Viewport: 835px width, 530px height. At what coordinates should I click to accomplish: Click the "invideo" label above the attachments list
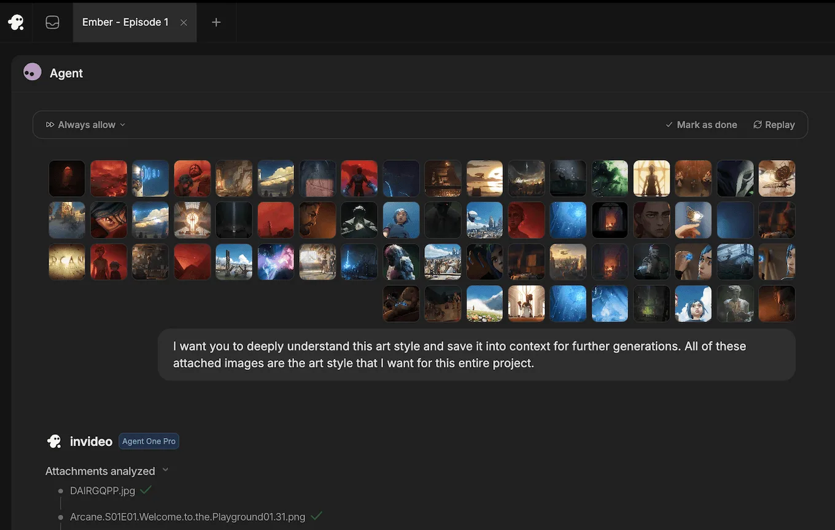[x=91, y=441]
